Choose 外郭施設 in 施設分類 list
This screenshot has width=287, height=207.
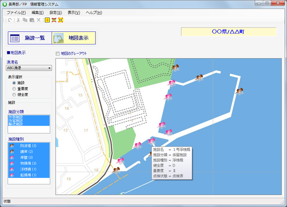pos(16,117)
